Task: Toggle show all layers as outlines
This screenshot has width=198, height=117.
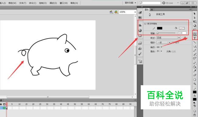Action: tap(4, 104)
